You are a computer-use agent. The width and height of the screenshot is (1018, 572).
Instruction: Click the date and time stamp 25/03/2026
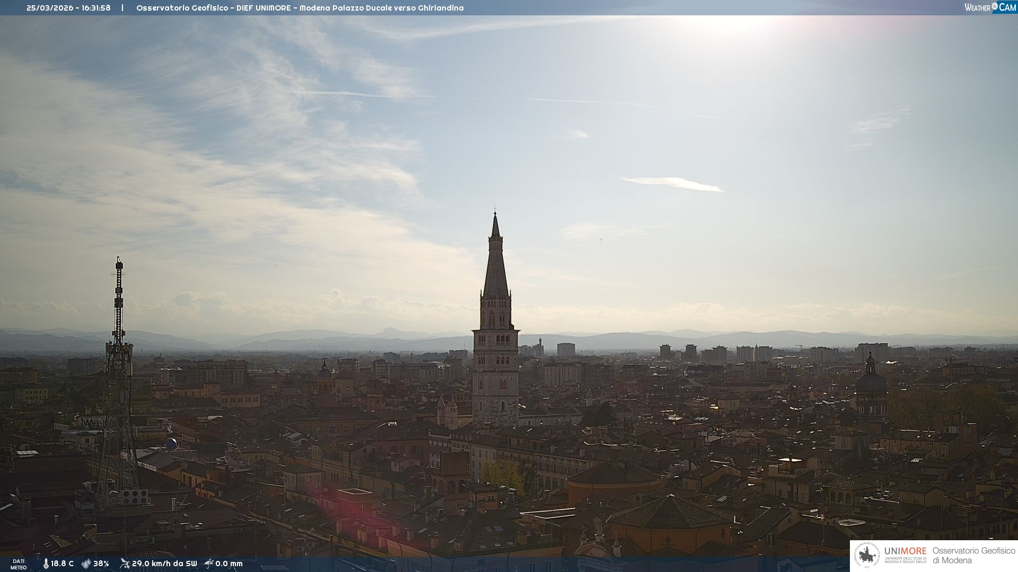click(x=68, y=8)
